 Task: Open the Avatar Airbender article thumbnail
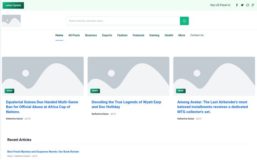coord(214,76)
